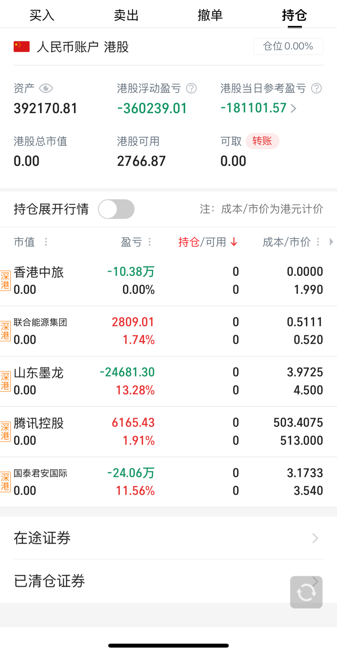This screenshot has width=337, height=654.
Task: Switch to the 卖出 tab
Action: [x=126, y=15]
